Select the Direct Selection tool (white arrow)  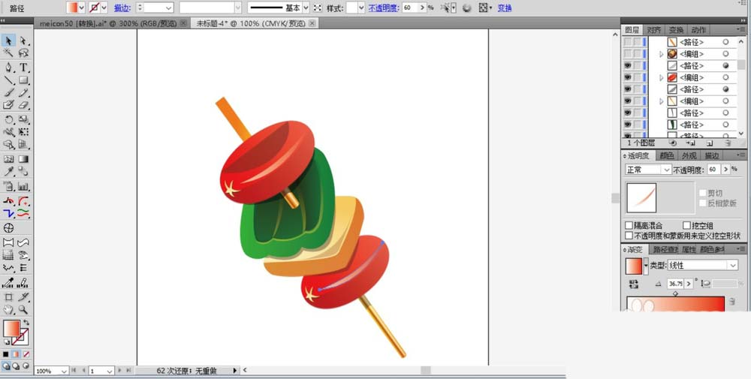point(23,41)
